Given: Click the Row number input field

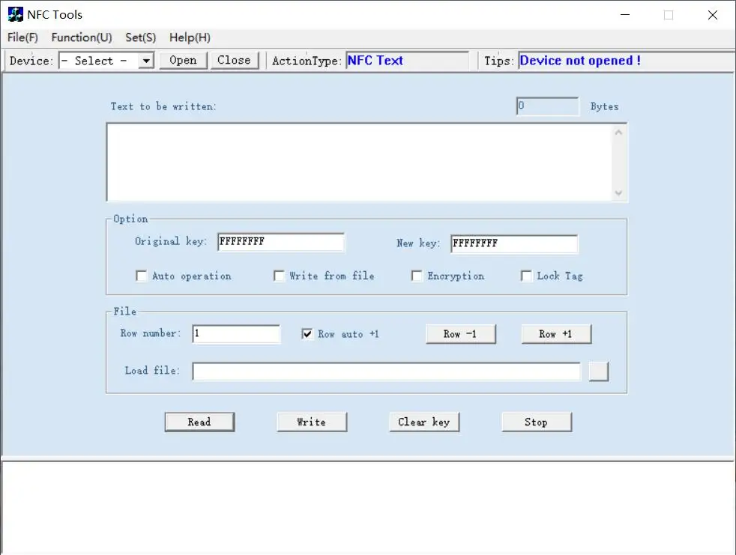Looking at the screenshot, I should click(x=236, y=334).
